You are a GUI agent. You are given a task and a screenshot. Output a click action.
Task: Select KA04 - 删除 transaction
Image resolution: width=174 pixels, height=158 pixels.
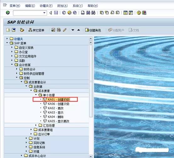[53, 117]
